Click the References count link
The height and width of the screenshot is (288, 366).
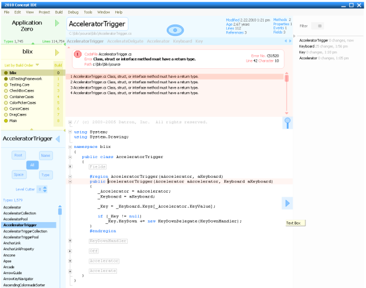(x=236, y=32)
